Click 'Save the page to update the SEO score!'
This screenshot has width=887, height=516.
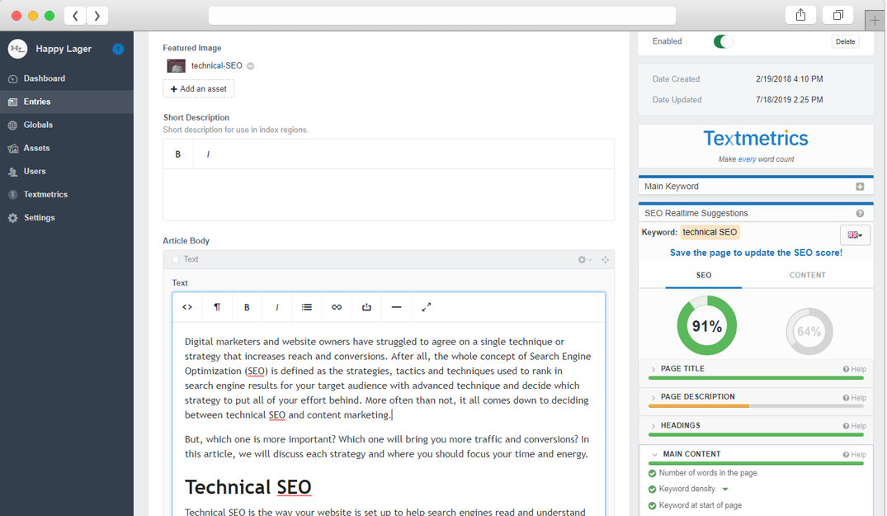[x=756, y=253]
